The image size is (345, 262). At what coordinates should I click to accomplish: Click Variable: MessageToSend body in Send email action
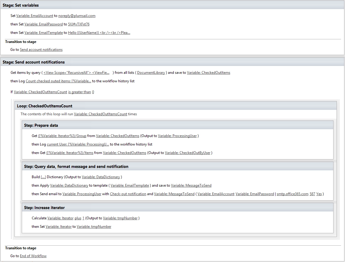174,194
